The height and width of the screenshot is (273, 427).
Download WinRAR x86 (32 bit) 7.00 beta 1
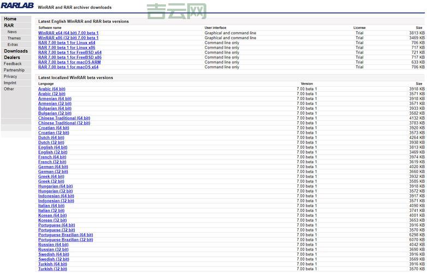coord(68,38)
